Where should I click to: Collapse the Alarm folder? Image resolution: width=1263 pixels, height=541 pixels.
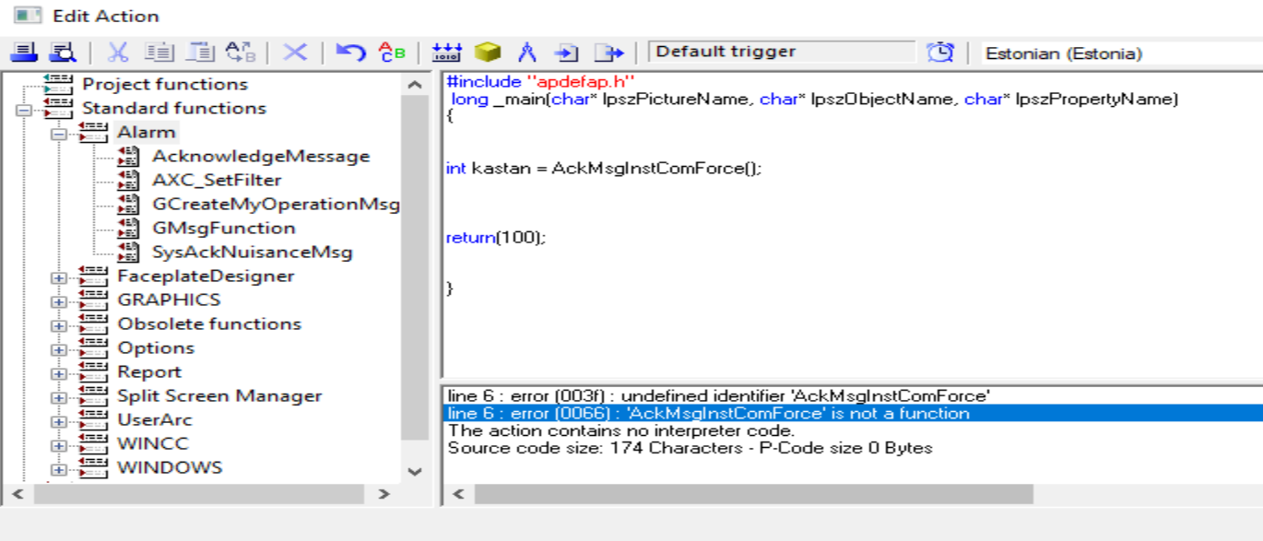(59, 135)
